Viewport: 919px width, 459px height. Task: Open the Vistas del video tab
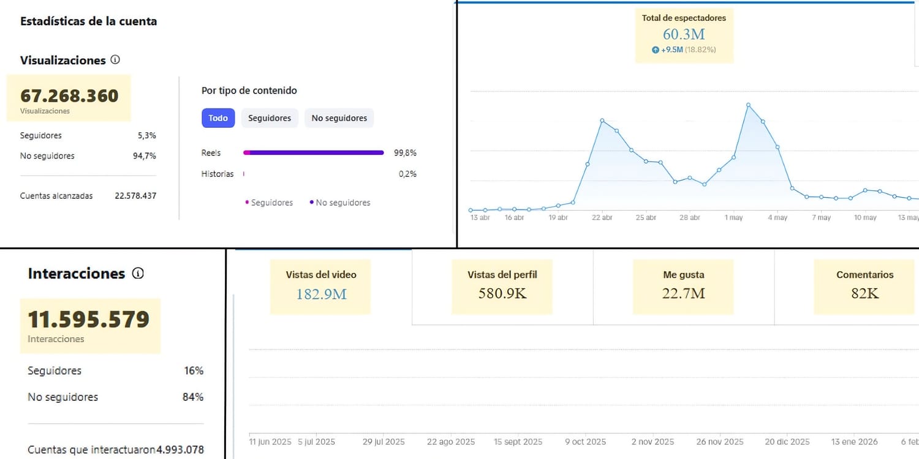point(321,286)
